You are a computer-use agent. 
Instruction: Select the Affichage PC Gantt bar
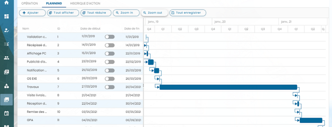tap(147, 54)
